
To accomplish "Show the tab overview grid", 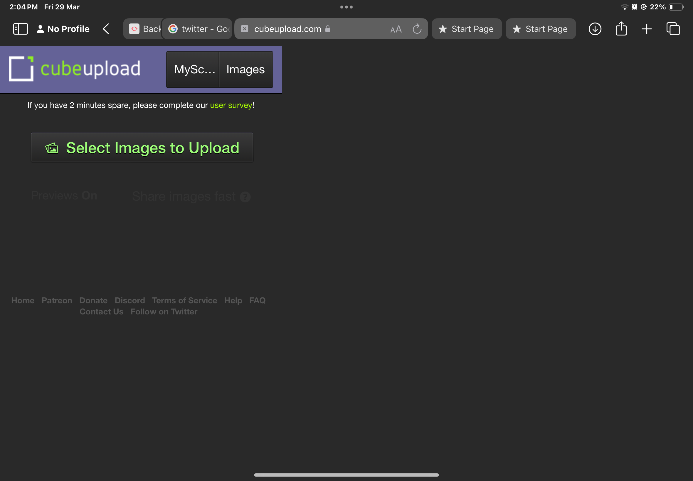I will click(x=672, y=29).
